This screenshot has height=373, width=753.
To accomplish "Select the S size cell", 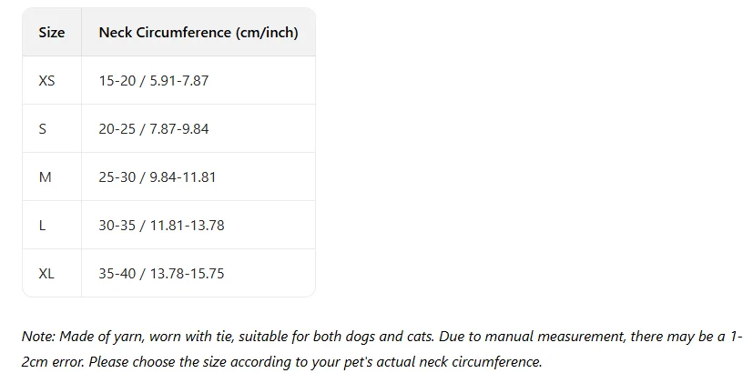I will (42, 128).
